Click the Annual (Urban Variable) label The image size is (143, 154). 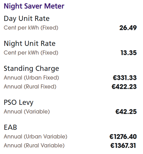click(35, 137)
